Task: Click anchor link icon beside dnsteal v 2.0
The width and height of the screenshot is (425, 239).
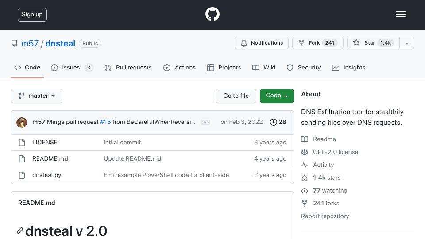Action: pyautogui.click(x=20, y=231)
